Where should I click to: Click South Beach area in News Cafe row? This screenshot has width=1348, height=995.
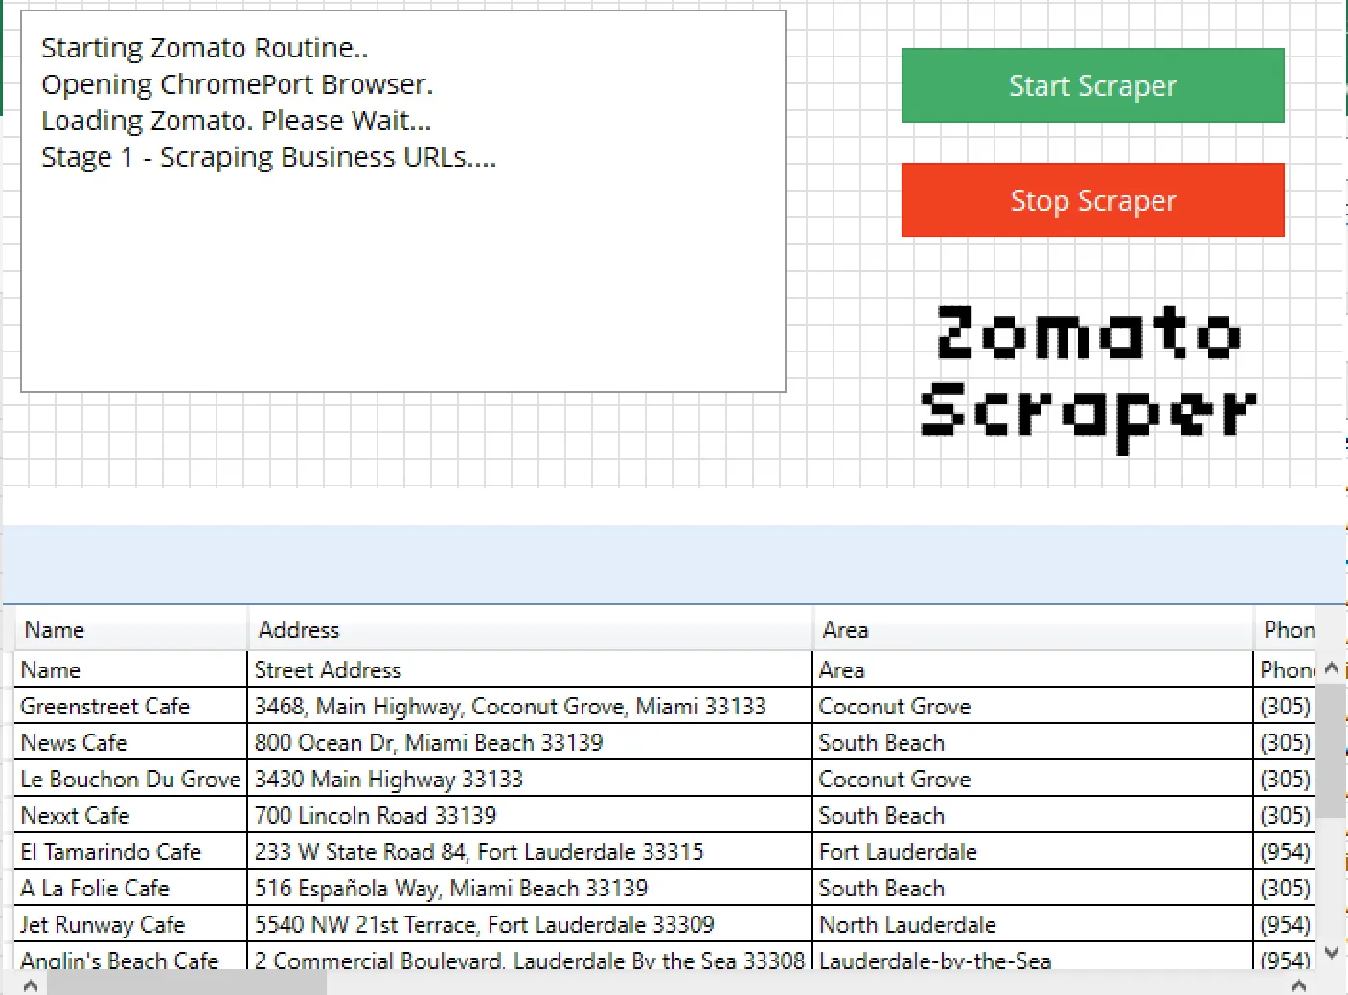point(1033,742)
